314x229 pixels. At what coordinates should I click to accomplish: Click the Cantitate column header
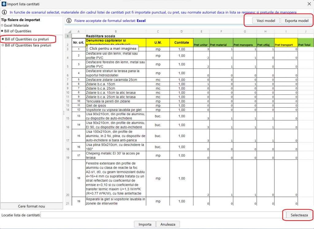[x=182, y=42]
